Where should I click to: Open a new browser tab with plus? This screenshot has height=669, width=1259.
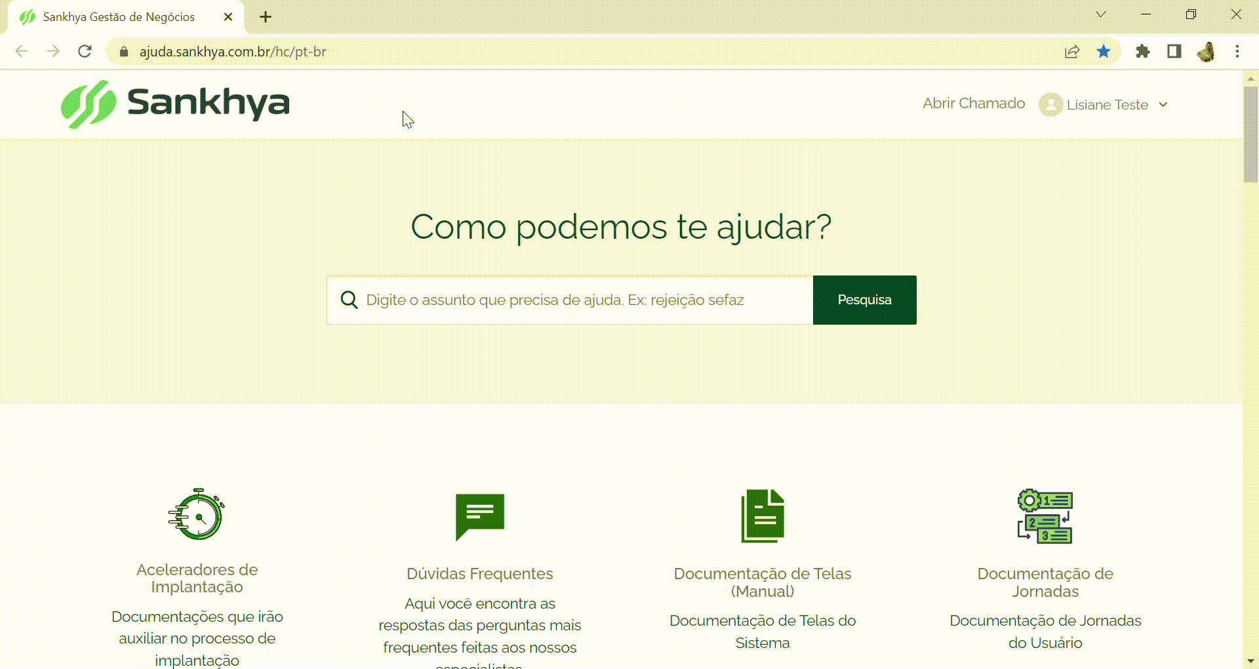pyautogui.click(x=266, y=17)
